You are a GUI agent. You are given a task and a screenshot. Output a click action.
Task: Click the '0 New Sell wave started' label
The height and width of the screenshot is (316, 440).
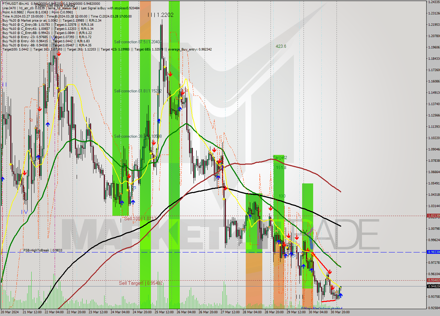[55, 5]
